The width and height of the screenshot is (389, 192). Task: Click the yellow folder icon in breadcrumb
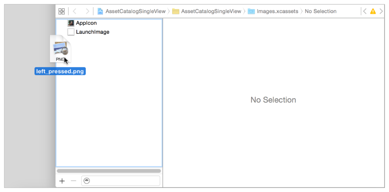tap(176, 11)
